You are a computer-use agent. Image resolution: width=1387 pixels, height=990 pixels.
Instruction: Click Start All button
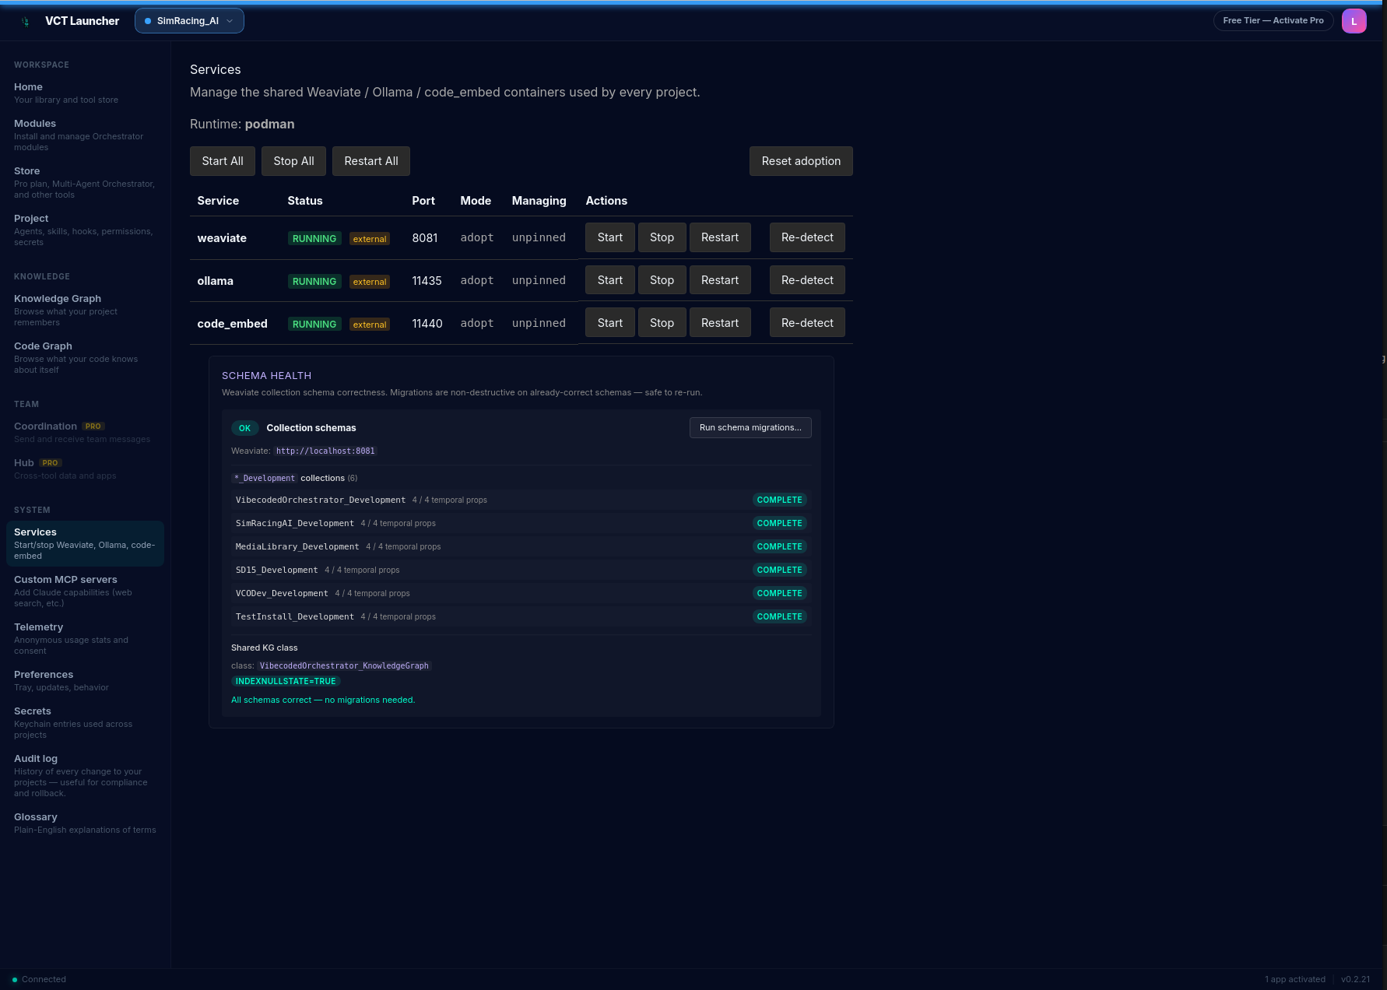point(223,161)
